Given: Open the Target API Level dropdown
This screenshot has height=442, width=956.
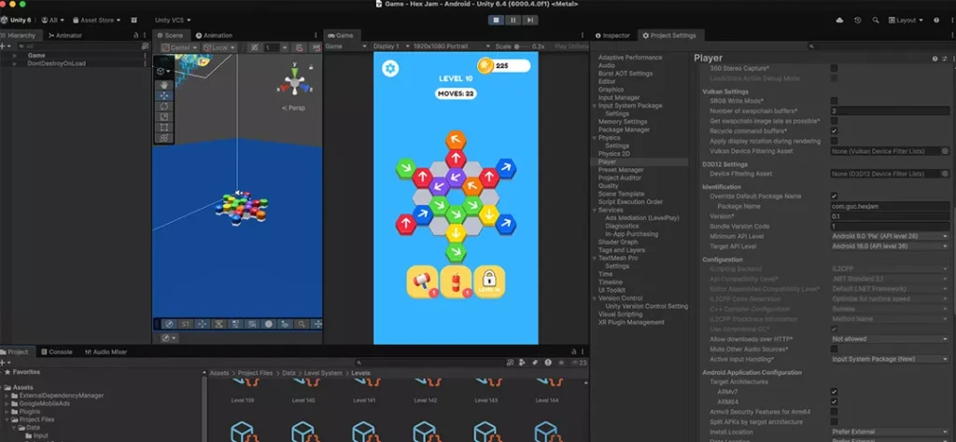Looking at the screenshot, I should tap(890, 246).
